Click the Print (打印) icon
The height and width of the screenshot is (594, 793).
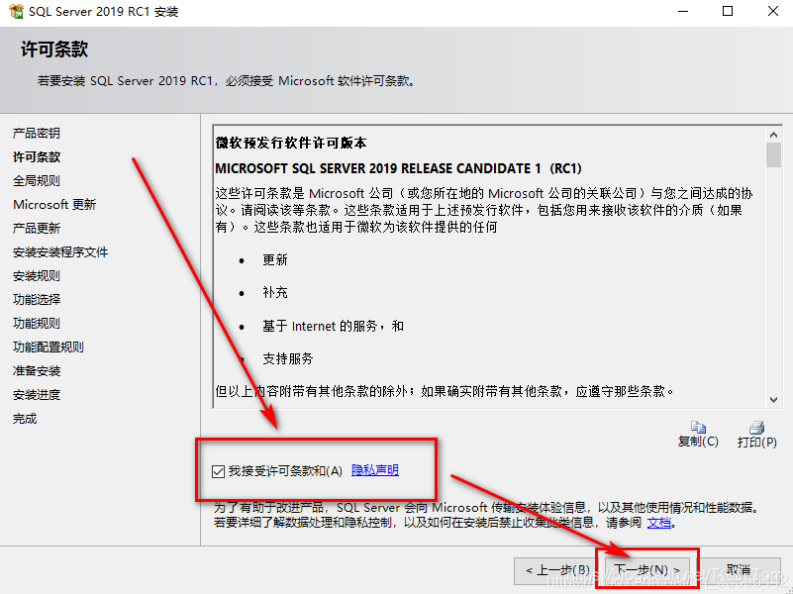click(x=756, y=427)
